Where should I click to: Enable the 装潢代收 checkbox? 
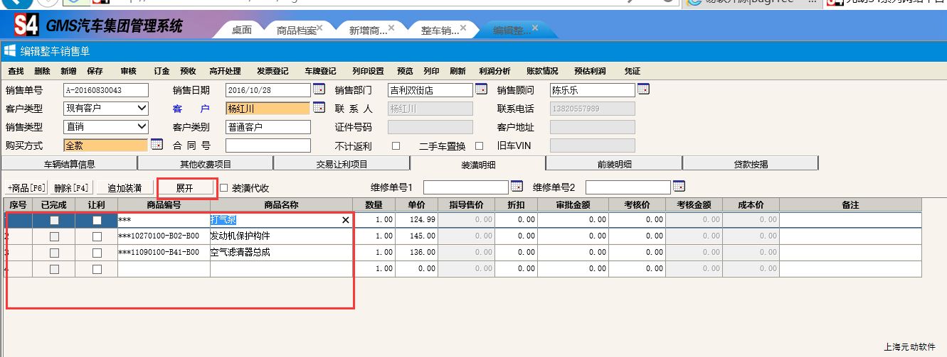pyautogui.click(x=224, y=188)
